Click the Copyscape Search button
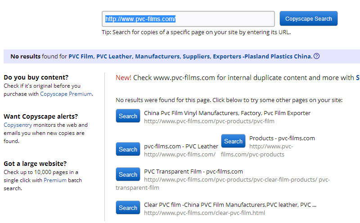 click(308, 18)
